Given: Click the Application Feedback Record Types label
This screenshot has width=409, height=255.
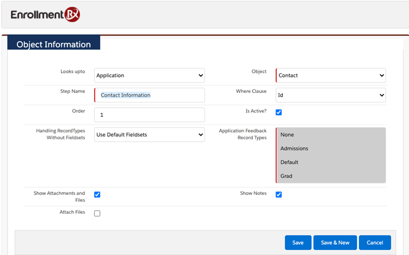Looking at the screenshot, I should 243,134.
